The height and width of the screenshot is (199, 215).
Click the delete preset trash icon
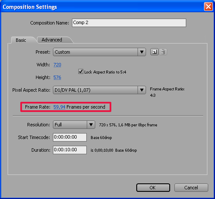pyautogui.click(x=163, y=52)
